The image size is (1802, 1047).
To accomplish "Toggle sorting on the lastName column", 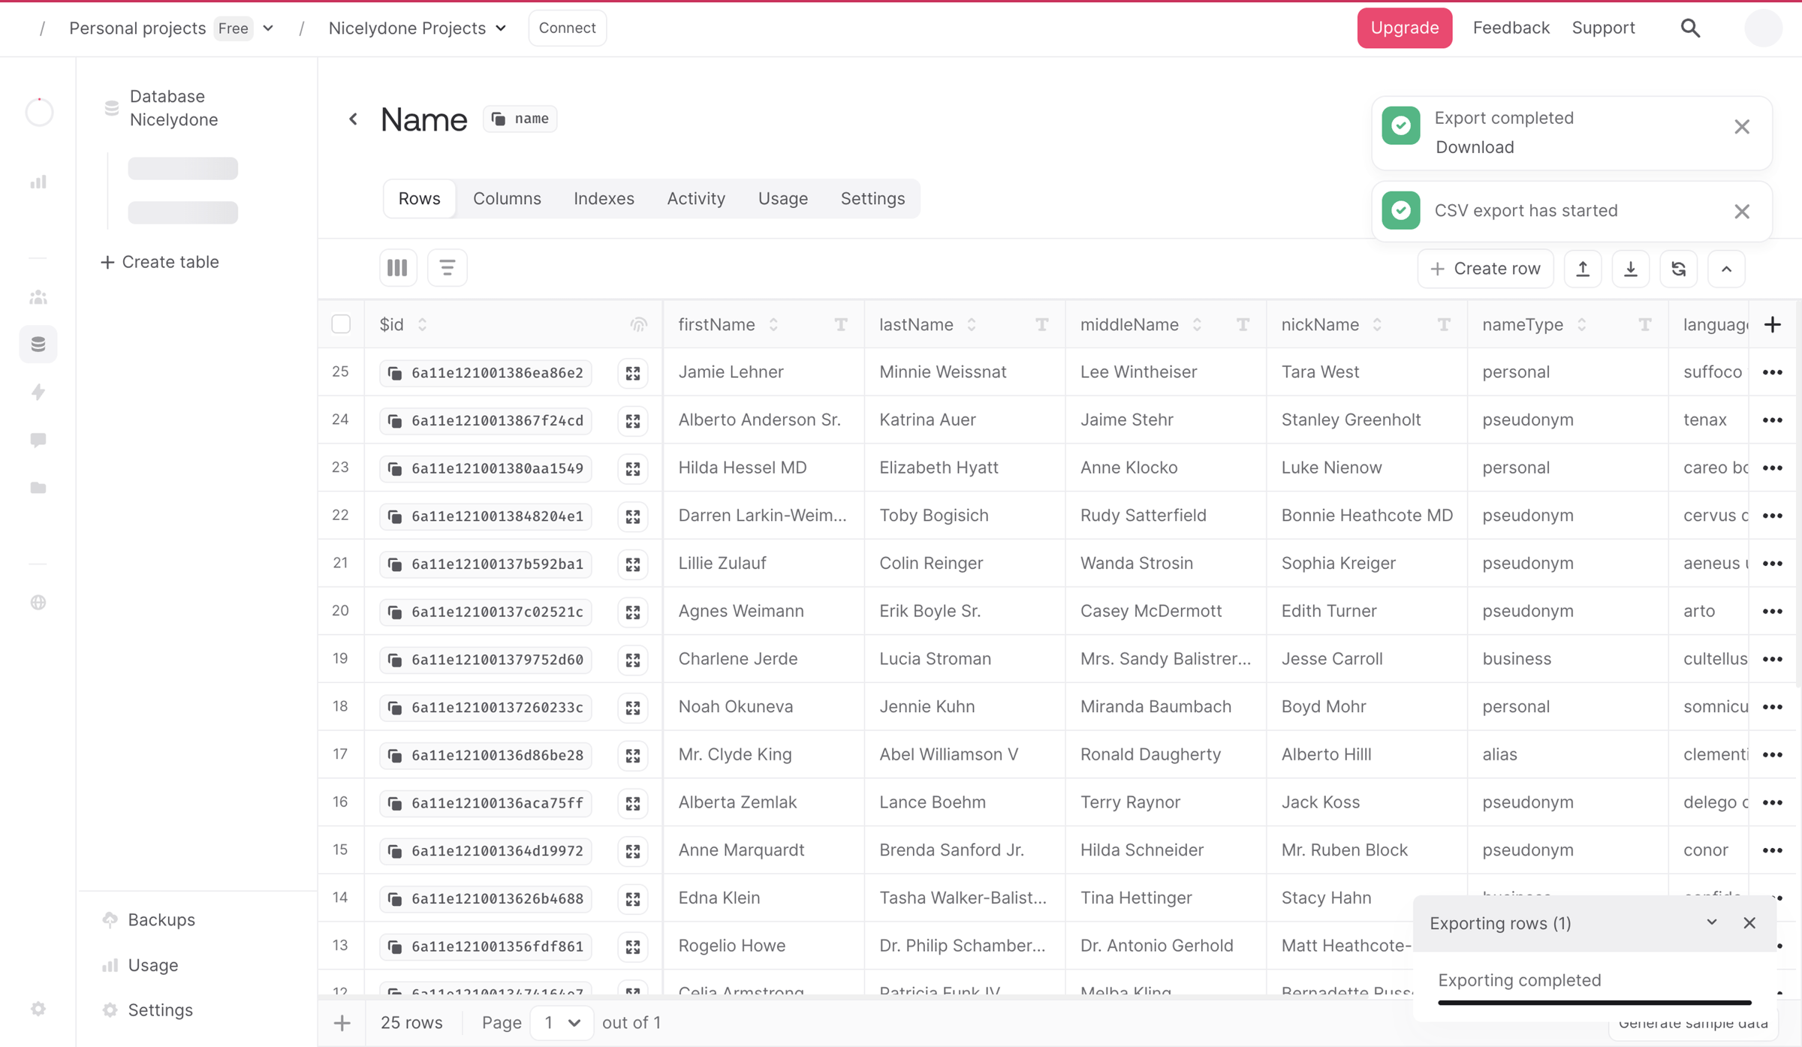I will tap(972, 324).
